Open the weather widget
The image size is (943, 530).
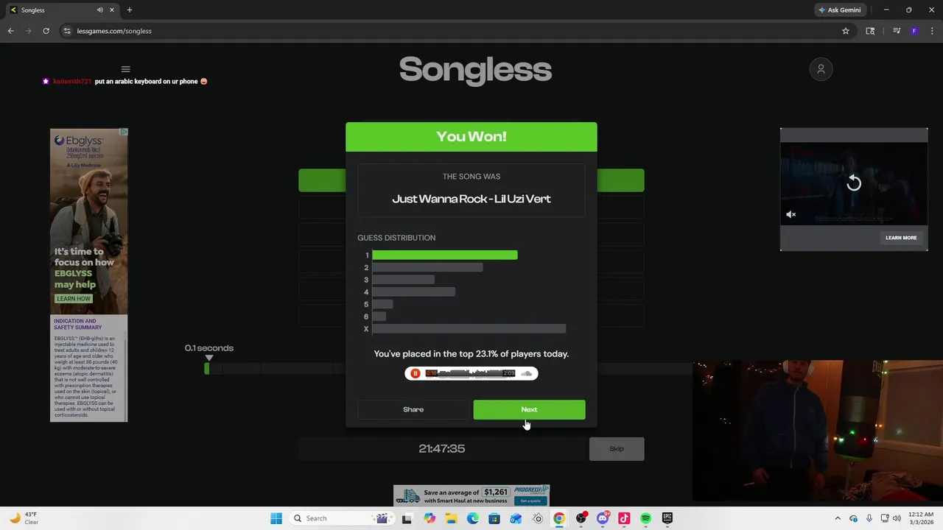pyautogui.click(x=24, y=518)
